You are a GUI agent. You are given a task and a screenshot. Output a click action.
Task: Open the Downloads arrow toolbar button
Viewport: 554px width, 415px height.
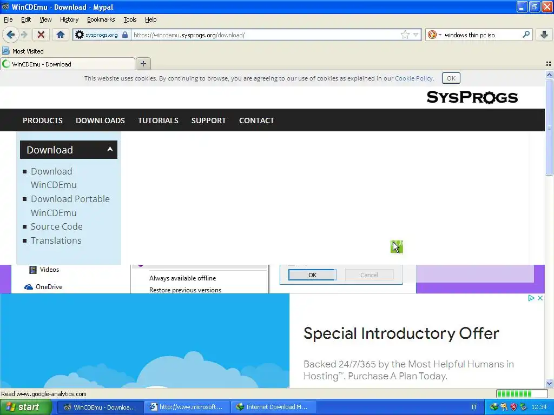tap(544, 35)
